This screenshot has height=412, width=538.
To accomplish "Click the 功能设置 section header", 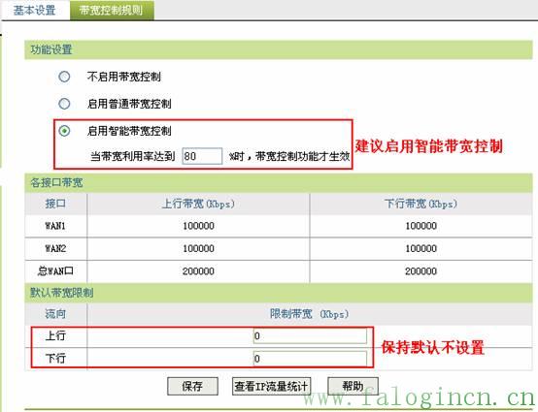I will coord(279,49).
